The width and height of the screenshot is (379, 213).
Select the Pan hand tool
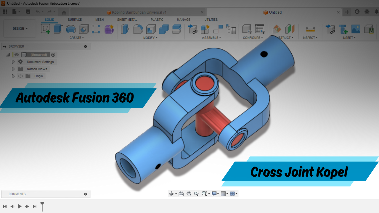(x=189, y=194)
